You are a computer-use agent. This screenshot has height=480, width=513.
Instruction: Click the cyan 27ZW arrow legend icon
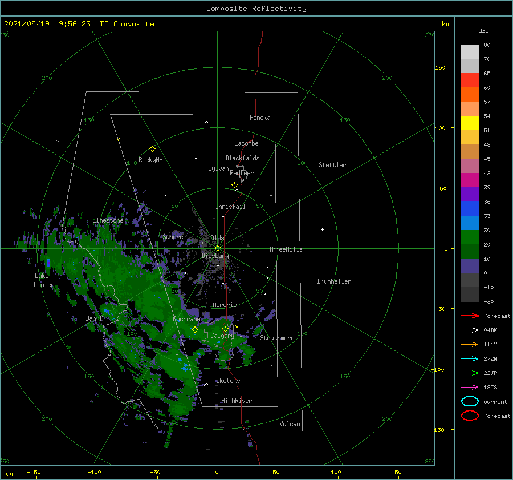470,359
